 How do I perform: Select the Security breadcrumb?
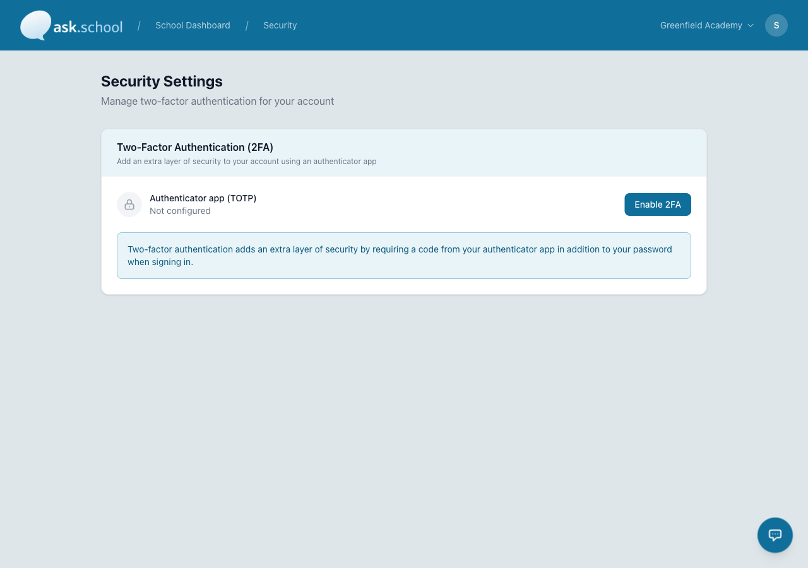[x=280, y=25]
